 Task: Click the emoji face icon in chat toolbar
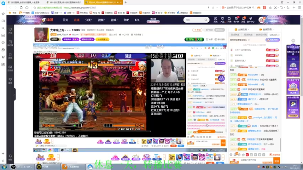coord(231,155)
